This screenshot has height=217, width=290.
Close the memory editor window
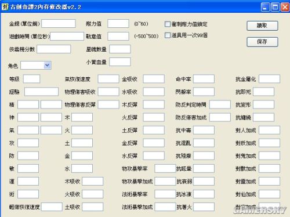click(x=285, y=8)
